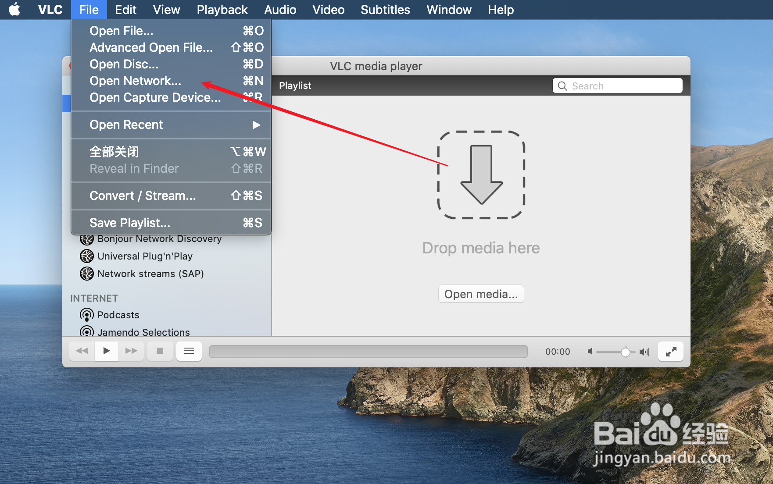Click the Podcasts broadcast icon
The image size is (773, 484).
pos(87,315)
